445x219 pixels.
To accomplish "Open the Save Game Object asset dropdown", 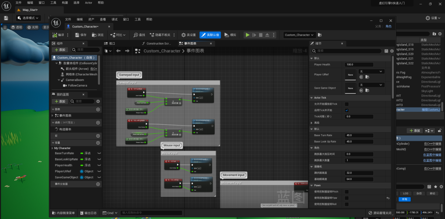I will point(372,85).
